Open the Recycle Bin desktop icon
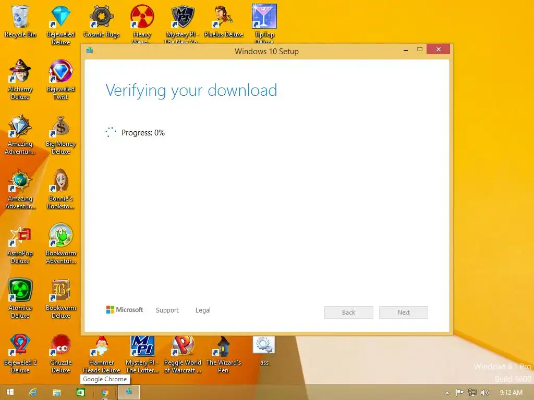This screenshot has width=534, height=400. pyautogui.click(x=20, y=21)
